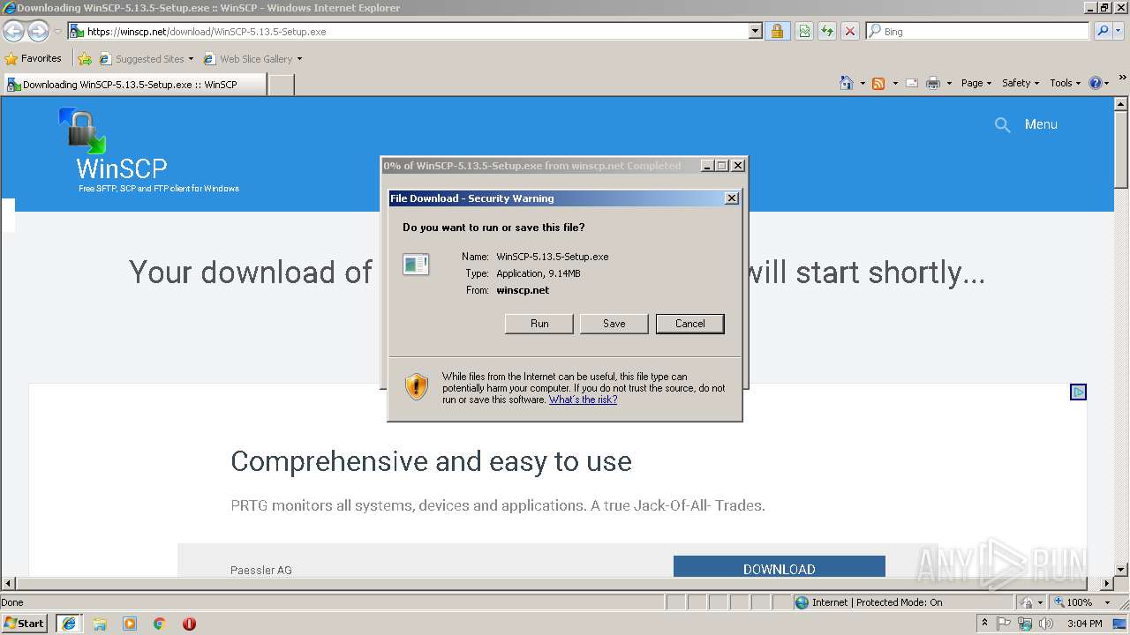Click the Show Desktop button
1130x635 pixels.
click(x=1120, y=624)
